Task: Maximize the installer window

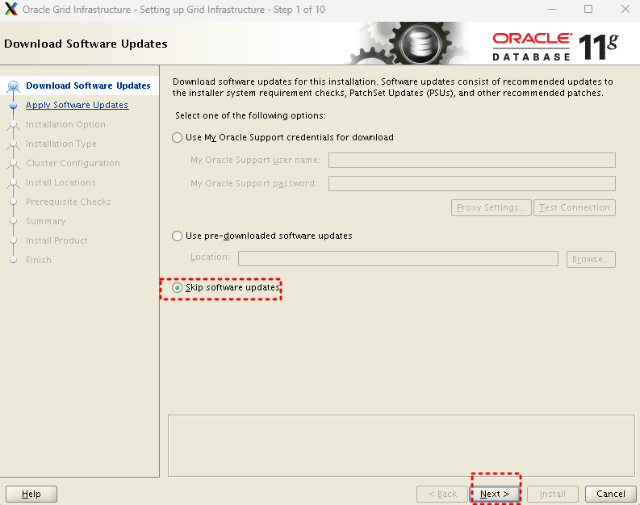Action: click(x=588, y=9)
